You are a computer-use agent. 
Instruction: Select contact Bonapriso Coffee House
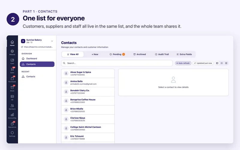point(88,101)
